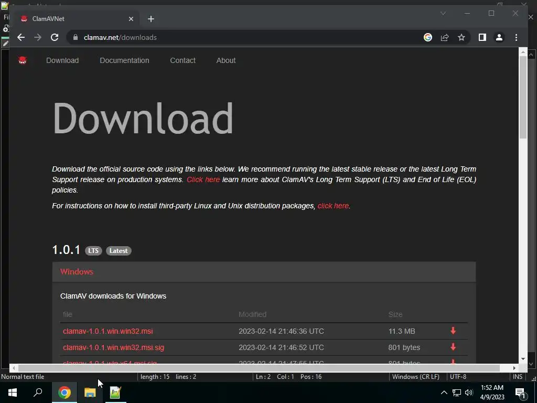This screenshot has width=537, height=403.
Task: Open network status tray icon
Action: 457,393
